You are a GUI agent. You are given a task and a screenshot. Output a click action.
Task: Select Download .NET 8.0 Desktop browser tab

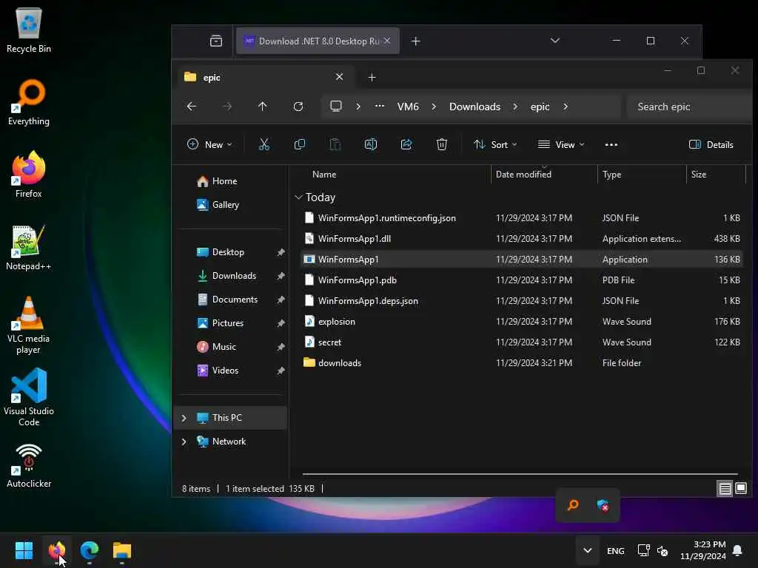pyautogui.click(x=318, y=41)
